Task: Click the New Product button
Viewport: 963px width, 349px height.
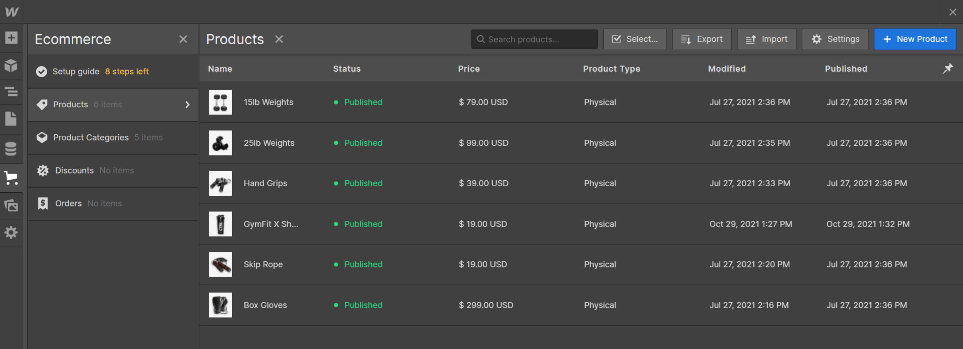Action: click(x=915, y=39)
